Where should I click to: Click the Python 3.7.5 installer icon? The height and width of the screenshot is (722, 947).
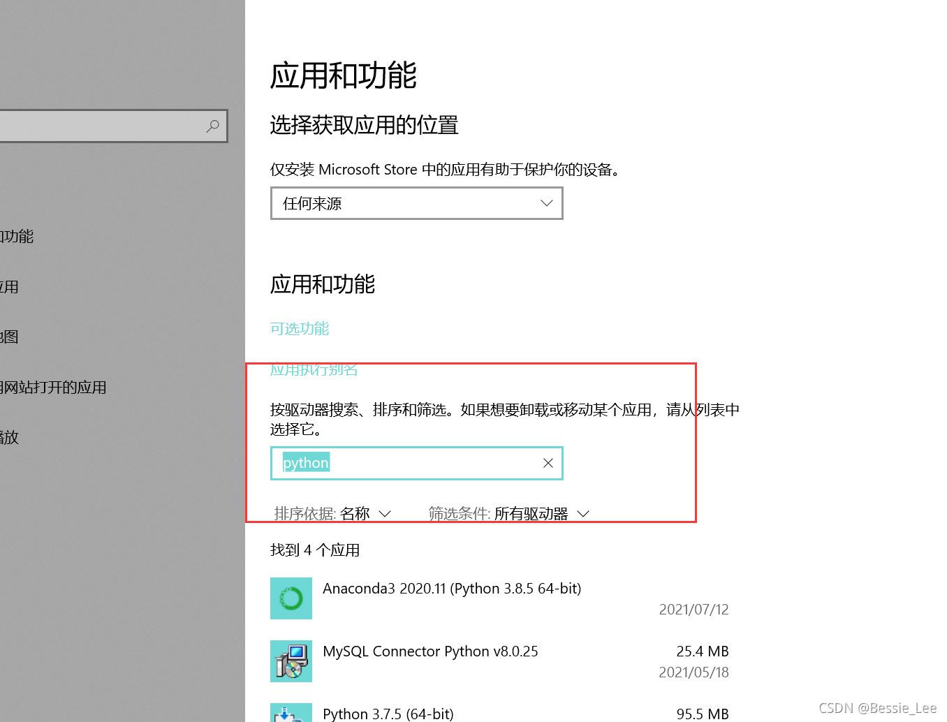291,712
